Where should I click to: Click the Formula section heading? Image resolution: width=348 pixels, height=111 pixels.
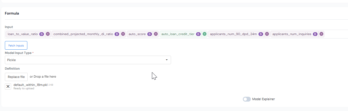12,13
